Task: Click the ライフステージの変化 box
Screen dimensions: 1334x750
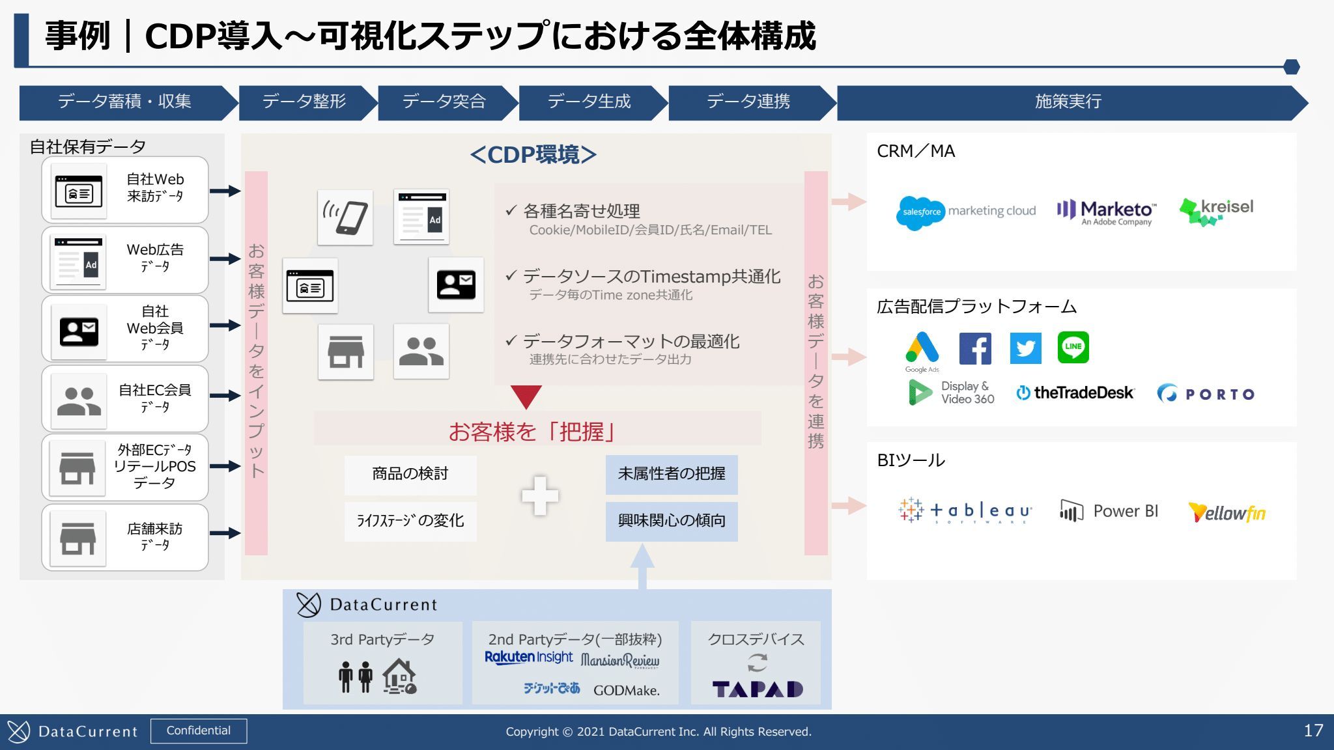Action: click(410, 521)
